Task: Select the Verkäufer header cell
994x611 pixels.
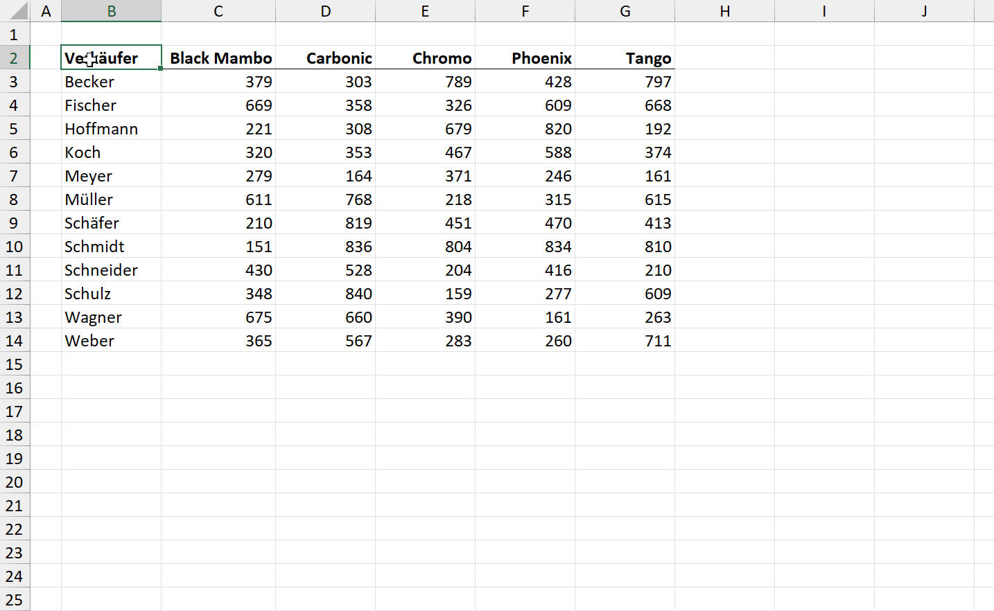Action: [111, 58]
